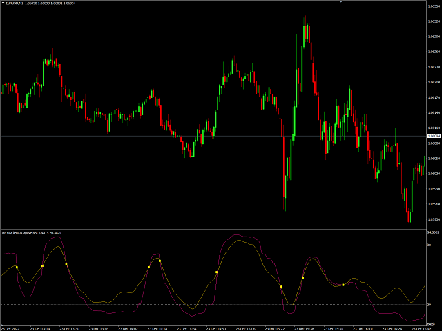Click the 23 Dec 16:42 time label
The width and height of the screenshot is (442, 331).
coord(423,328)
